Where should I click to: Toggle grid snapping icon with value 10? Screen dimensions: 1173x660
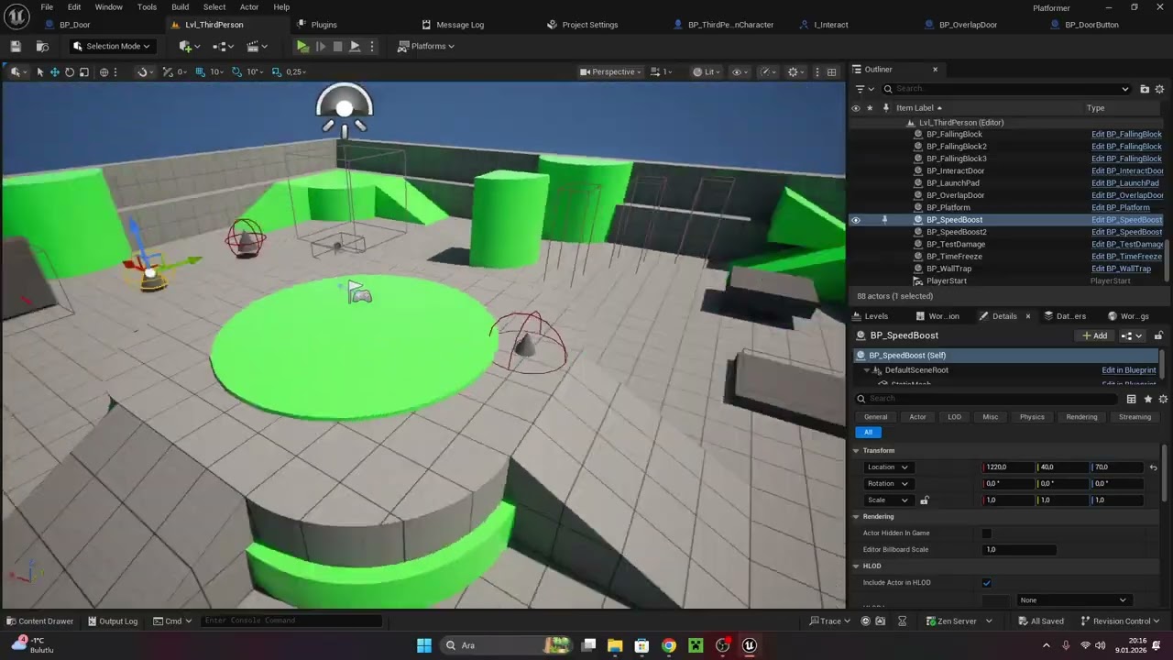200,71
